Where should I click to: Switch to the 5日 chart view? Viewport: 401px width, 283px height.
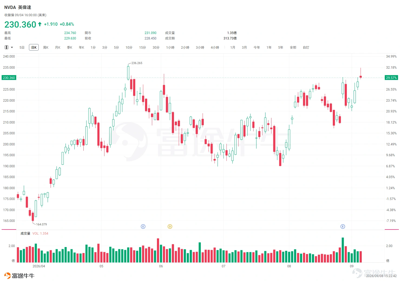[22, 48]
